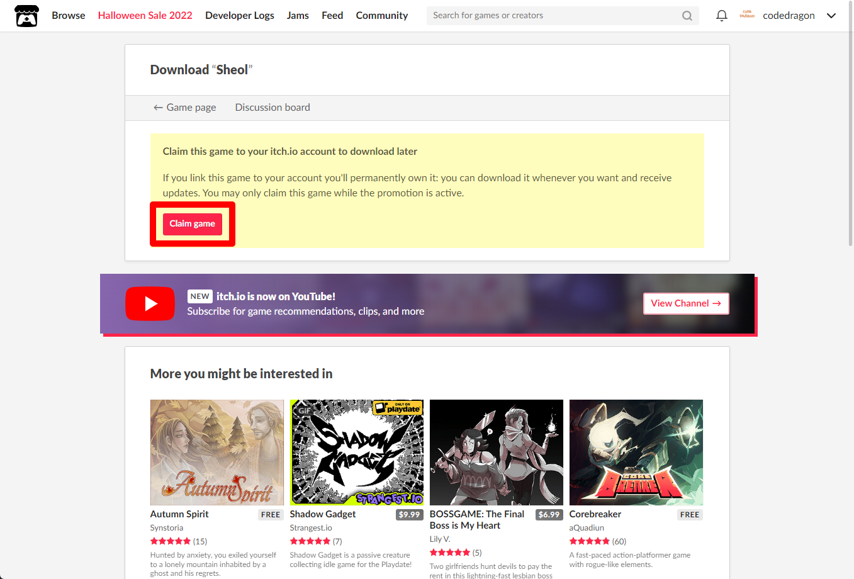Open Autumn Spirit thumbnail
Image resolution: width=854 pixels, height=579 pixels.
click(217, 453)
